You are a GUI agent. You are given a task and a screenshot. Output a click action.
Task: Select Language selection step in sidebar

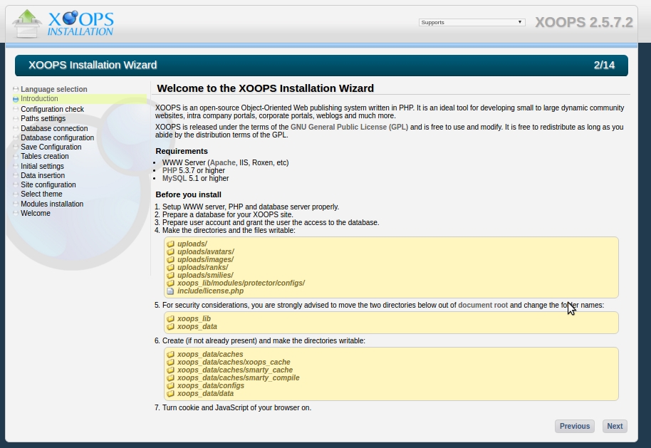(x=54, y=89)
